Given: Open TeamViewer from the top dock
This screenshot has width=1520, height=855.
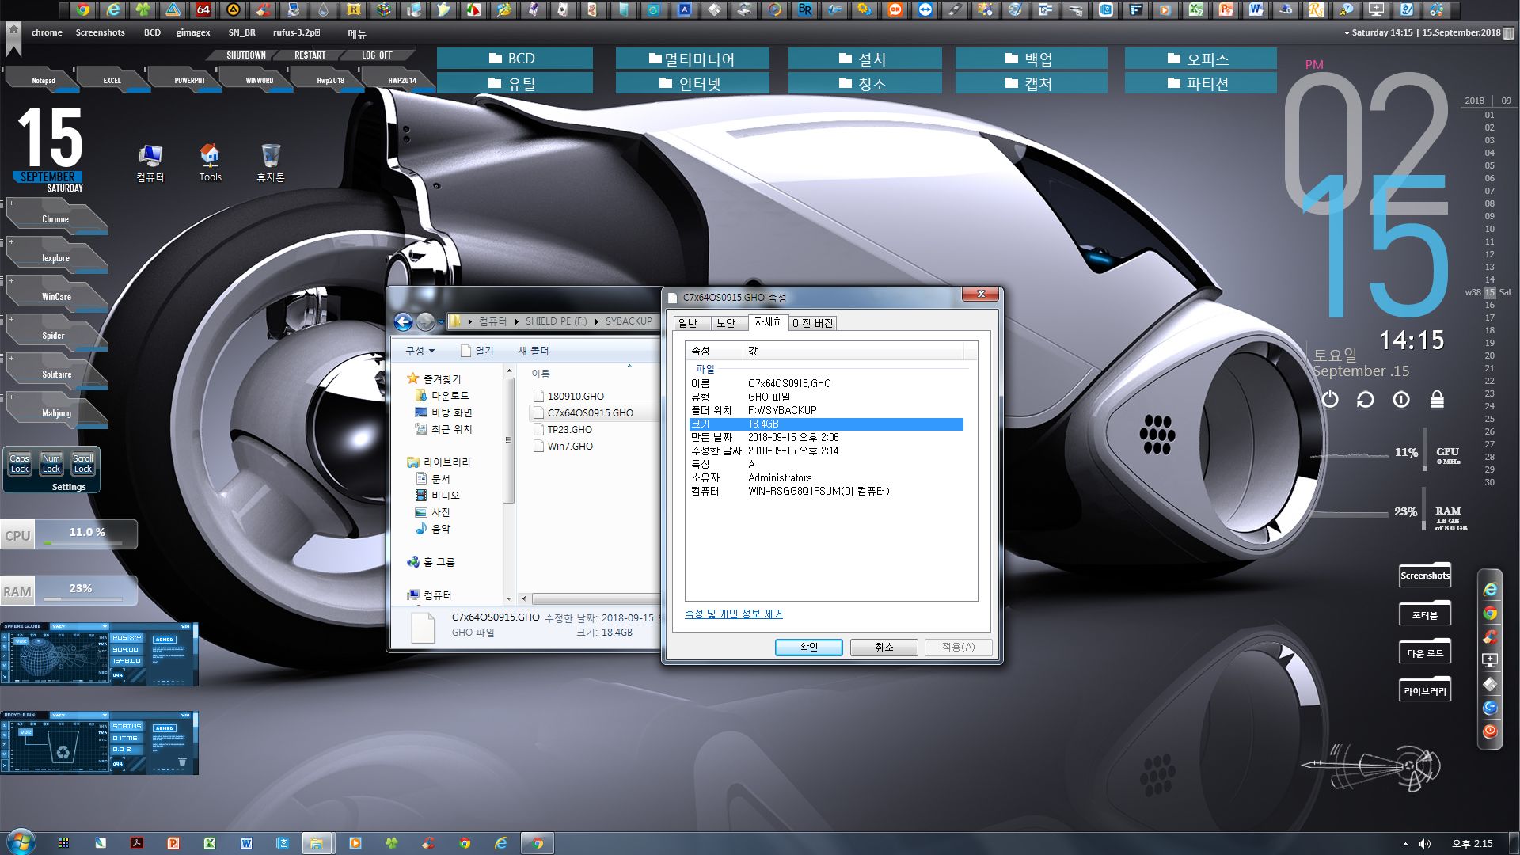Looking at the screenshot, I should (x=925, y=9).
